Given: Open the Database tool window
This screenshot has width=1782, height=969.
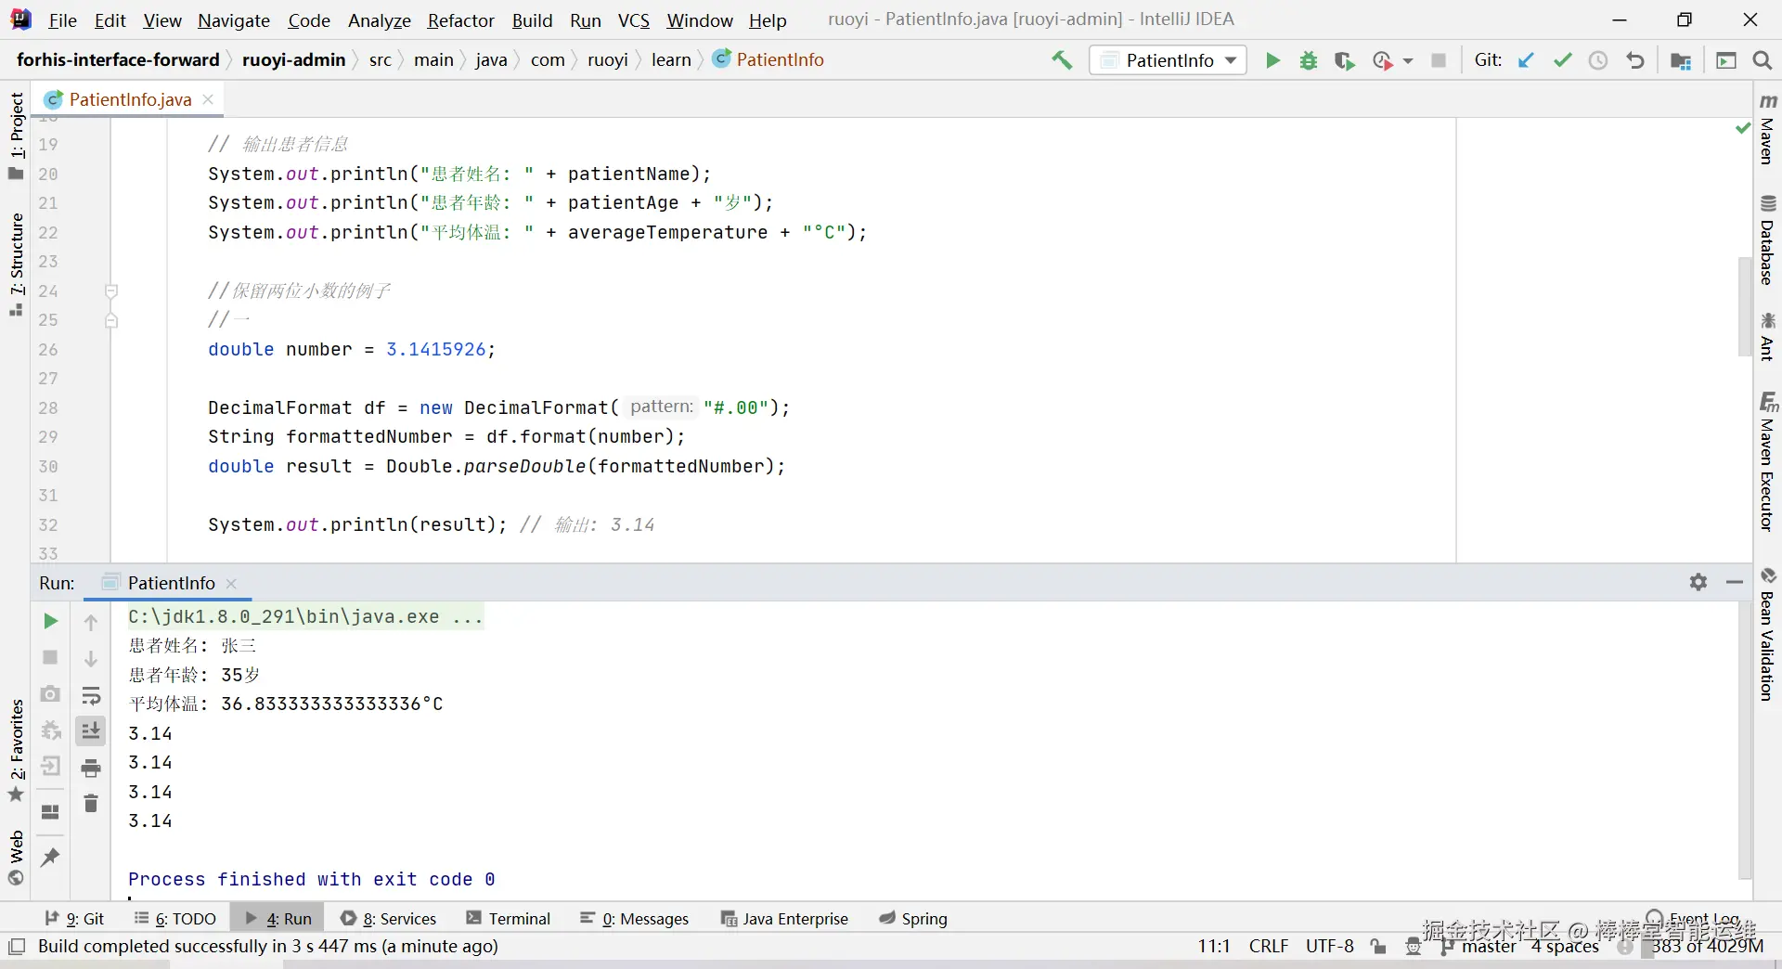Looking at the screenshot, I should click(1767, 239).
